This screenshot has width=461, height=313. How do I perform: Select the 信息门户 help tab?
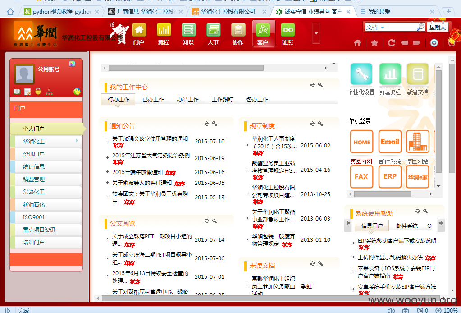click(372, 226)
